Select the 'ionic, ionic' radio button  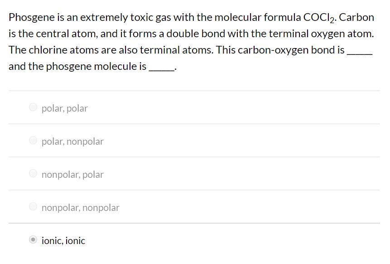(x=33, y=240)
